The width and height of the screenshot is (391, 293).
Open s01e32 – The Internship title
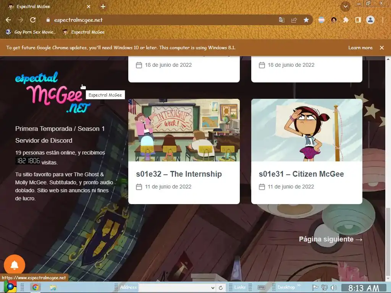pos(179,174)
